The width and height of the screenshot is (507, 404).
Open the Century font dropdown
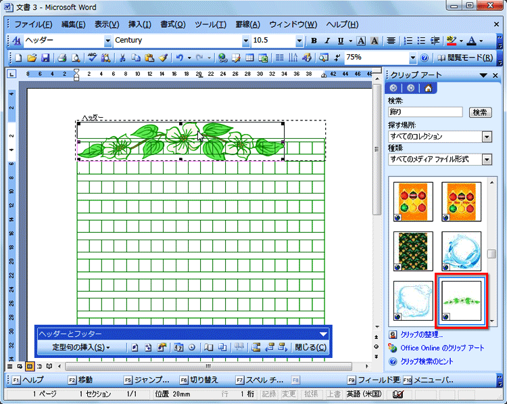(x=246, y=41)
